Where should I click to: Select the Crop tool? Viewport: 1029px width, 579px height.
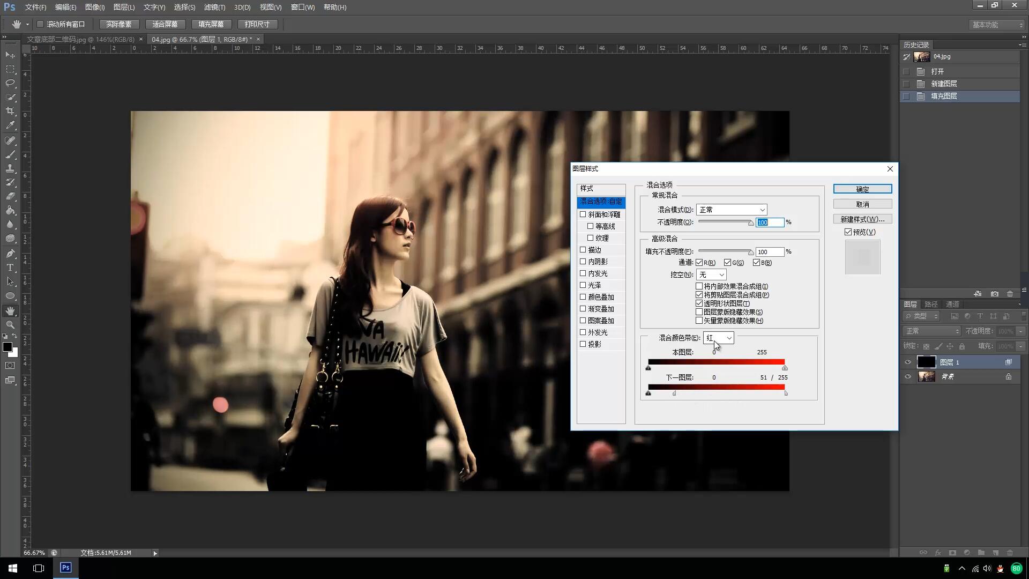tap(10, 111)
